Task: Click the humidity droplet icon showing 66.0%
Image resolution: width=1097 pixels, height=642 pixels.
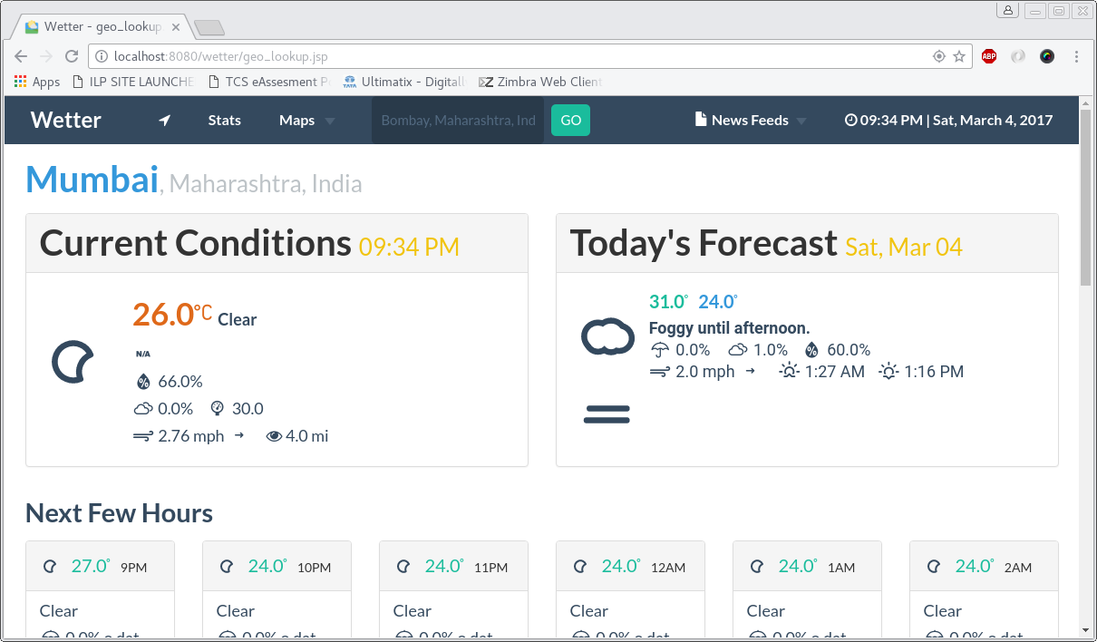Action: [x=143, y=381]
